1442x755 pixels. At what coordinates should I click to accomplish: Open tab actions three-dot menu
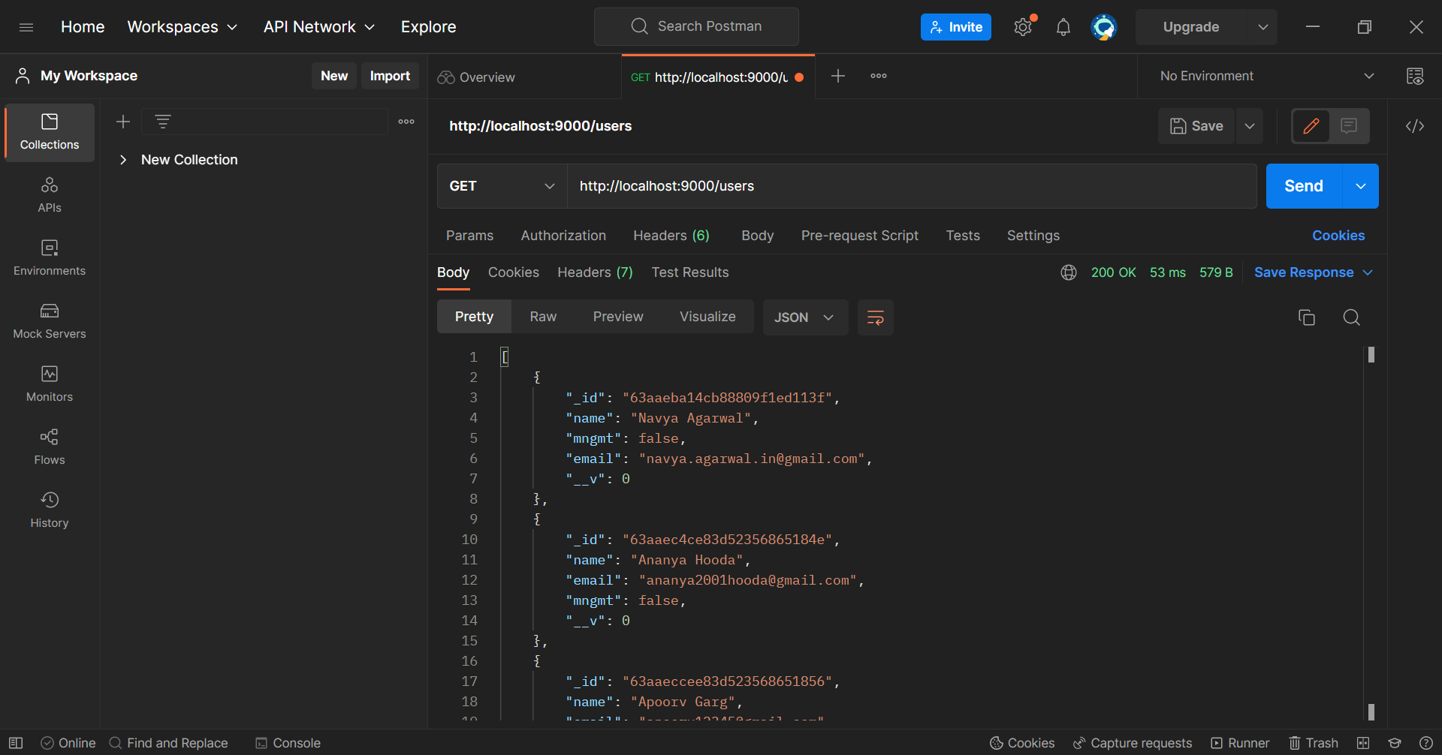point(879,76)
